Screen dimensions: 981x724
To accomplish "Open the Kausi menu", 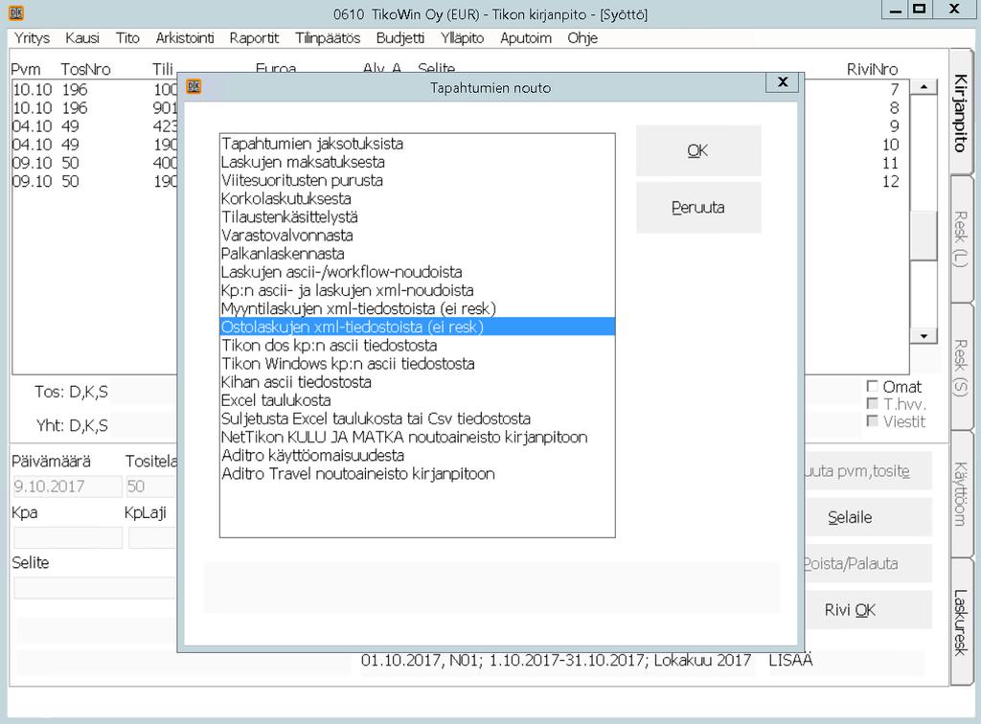I will point(82,38).
